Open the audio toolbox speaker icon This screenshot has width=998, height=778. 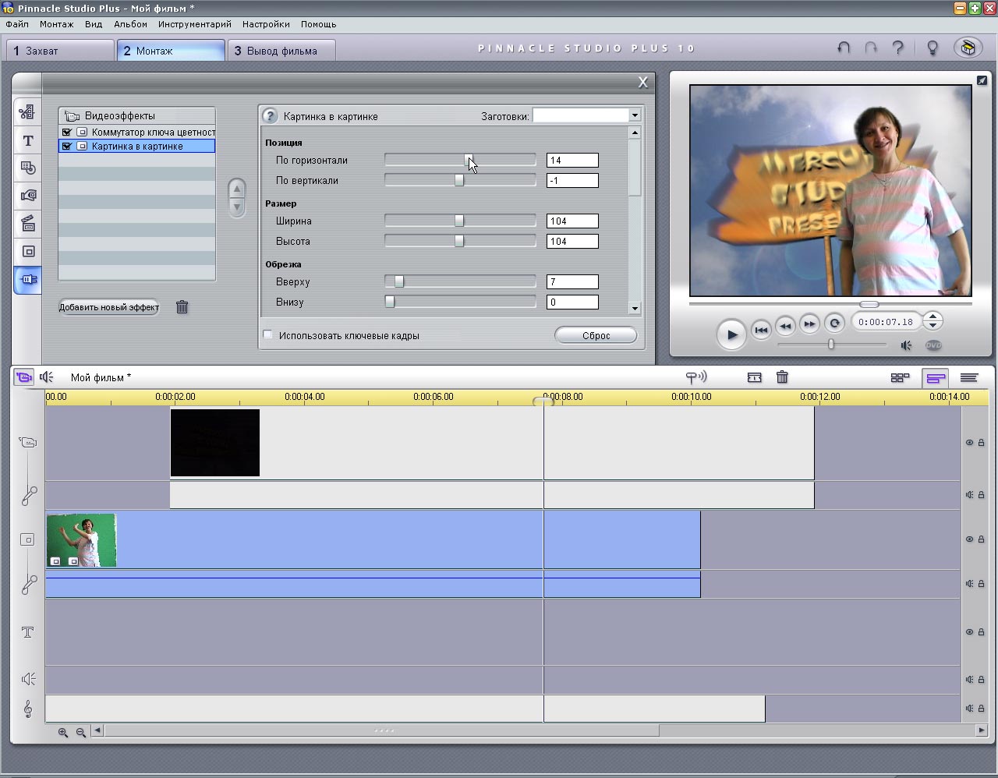point(47,377)
